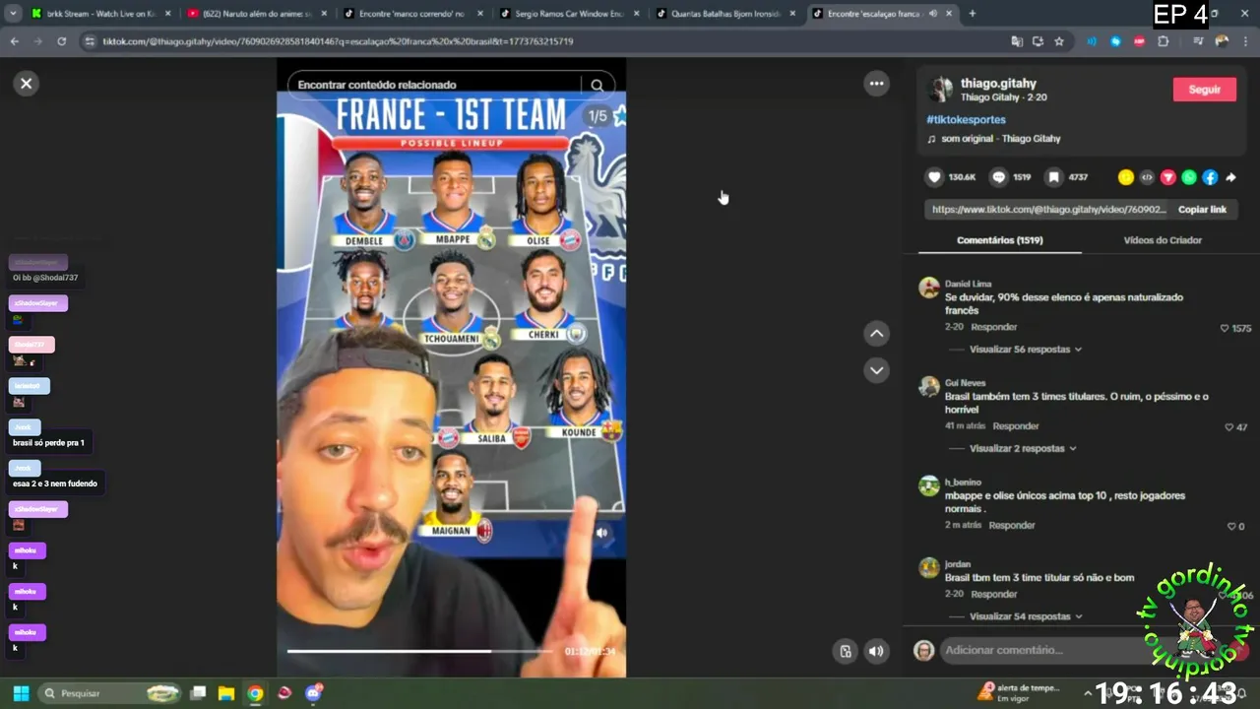Click floating player icon beside volume
The width and height of the screenshot is (1260, 709).
(844, 651)
